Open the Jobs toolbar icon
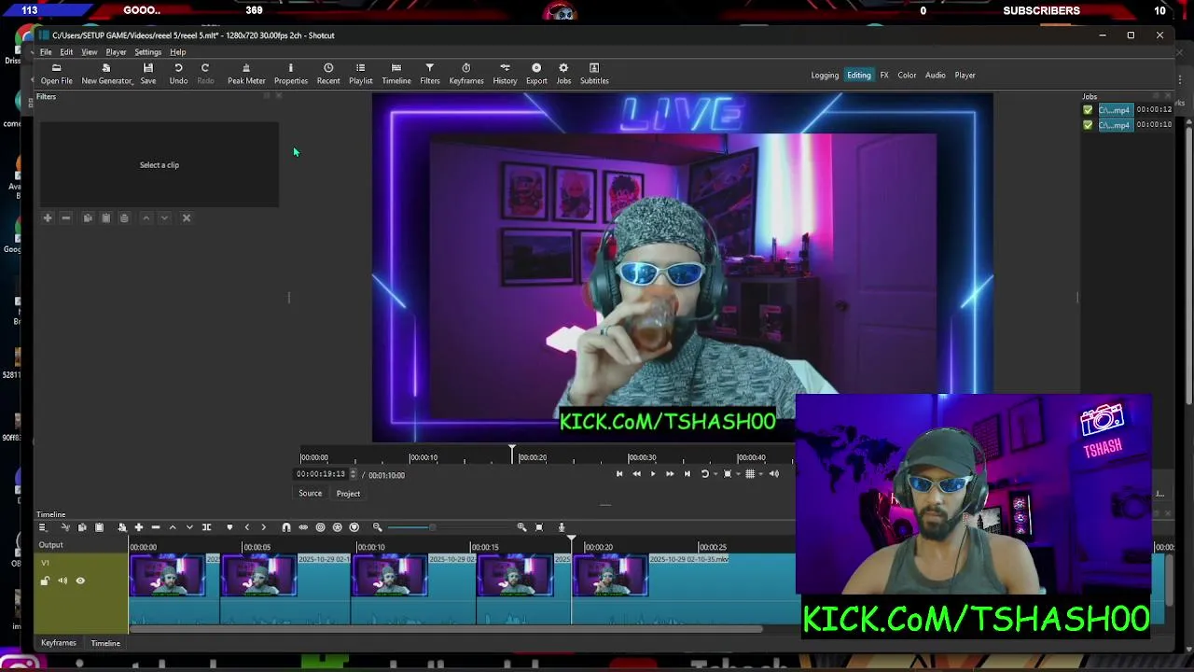Screen dimensions: 1194x672 click(563, 73)
